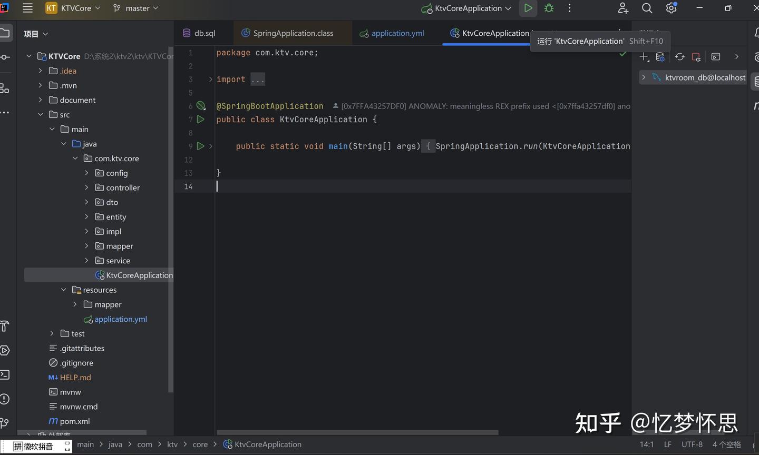Open Data Source Properties in Database panel

point(660,56)
